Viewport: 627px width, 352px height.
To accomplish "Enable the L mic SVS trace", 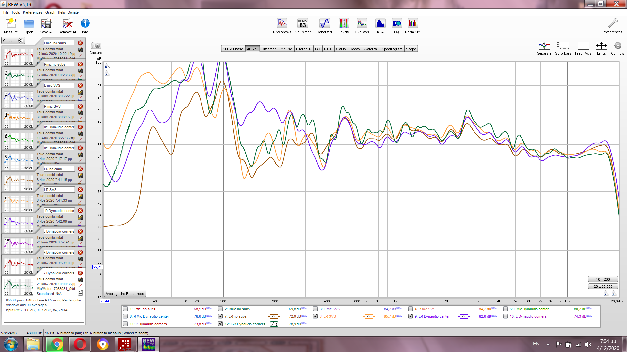I will click(x=315, y=309).
